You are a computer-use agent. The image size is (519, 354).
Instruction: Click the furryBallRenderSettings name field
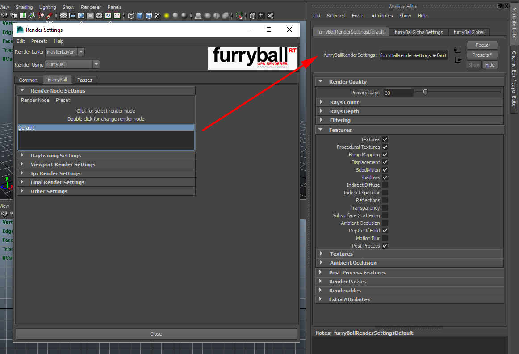[x=414, y=55]
